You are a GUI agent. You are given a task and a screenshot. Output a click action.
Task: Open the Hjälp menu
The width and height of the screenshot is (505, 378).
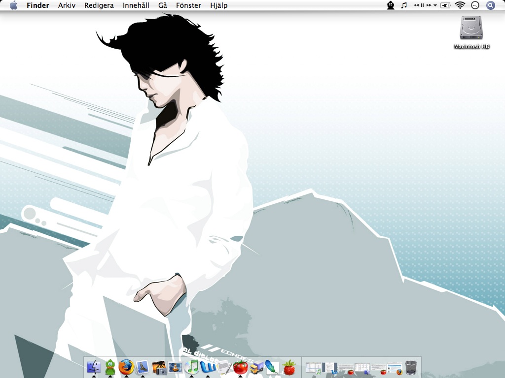tap(218, 5)
